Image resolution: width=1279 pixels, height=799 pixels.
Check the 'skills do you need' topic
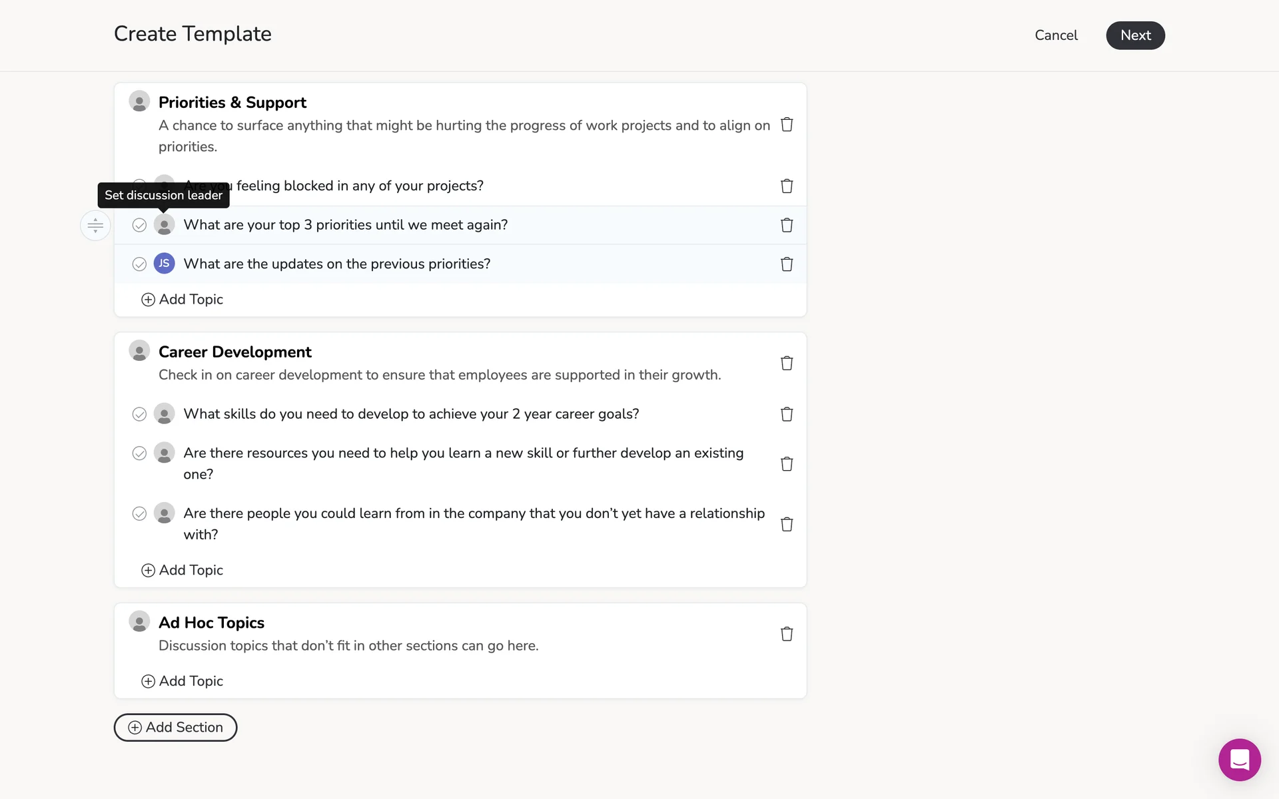coord(139,414)
